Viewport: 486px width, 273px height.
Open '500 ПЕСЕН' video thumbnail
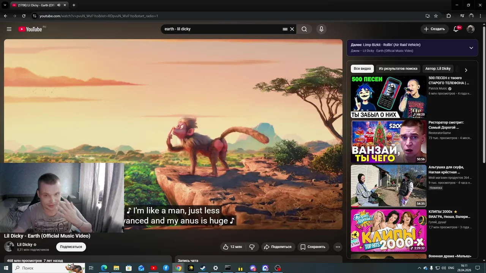(388, 97)
